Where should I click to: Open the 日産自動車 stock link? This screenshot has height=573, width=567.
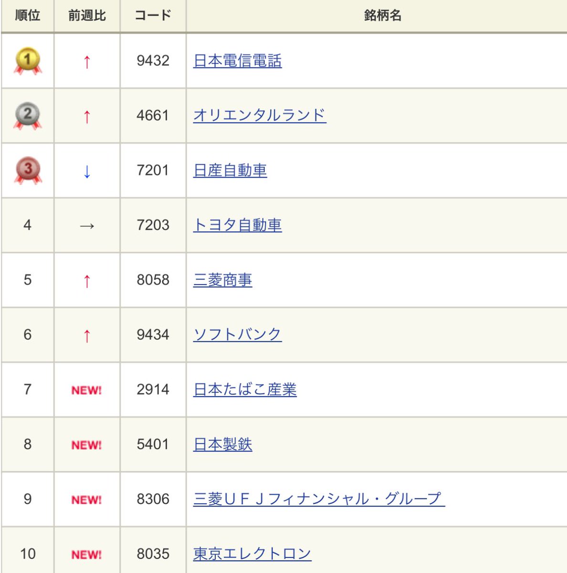pos(230,170)
